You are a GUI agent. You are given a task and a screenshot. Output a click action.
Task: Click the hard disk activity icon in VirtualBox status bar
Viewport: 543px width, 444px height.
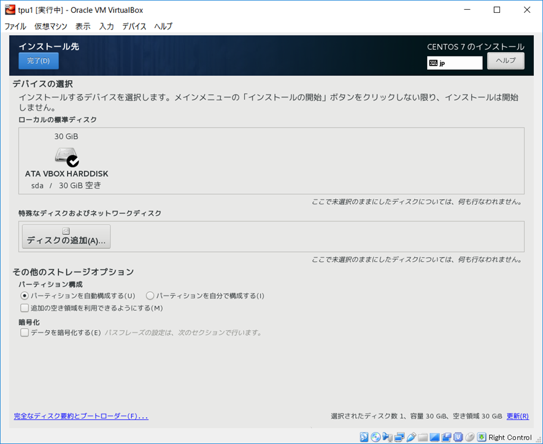click(x=365, y=437)
